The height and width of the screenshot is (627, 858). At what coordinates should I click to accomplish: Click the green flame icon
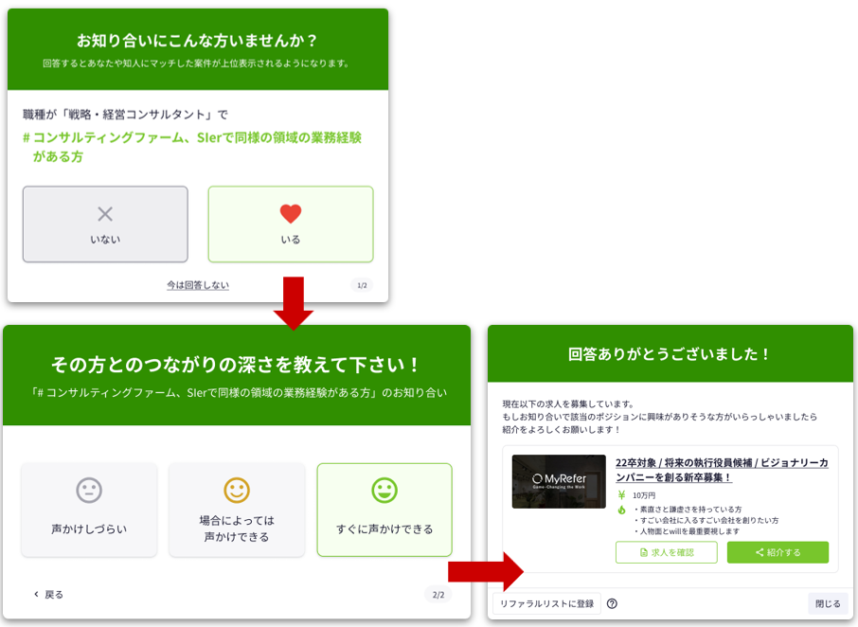tap(621, 510)
